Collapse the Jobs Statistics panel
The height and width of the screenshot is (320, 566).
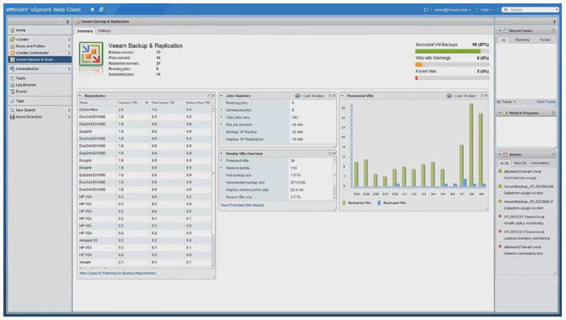(221, 96)
